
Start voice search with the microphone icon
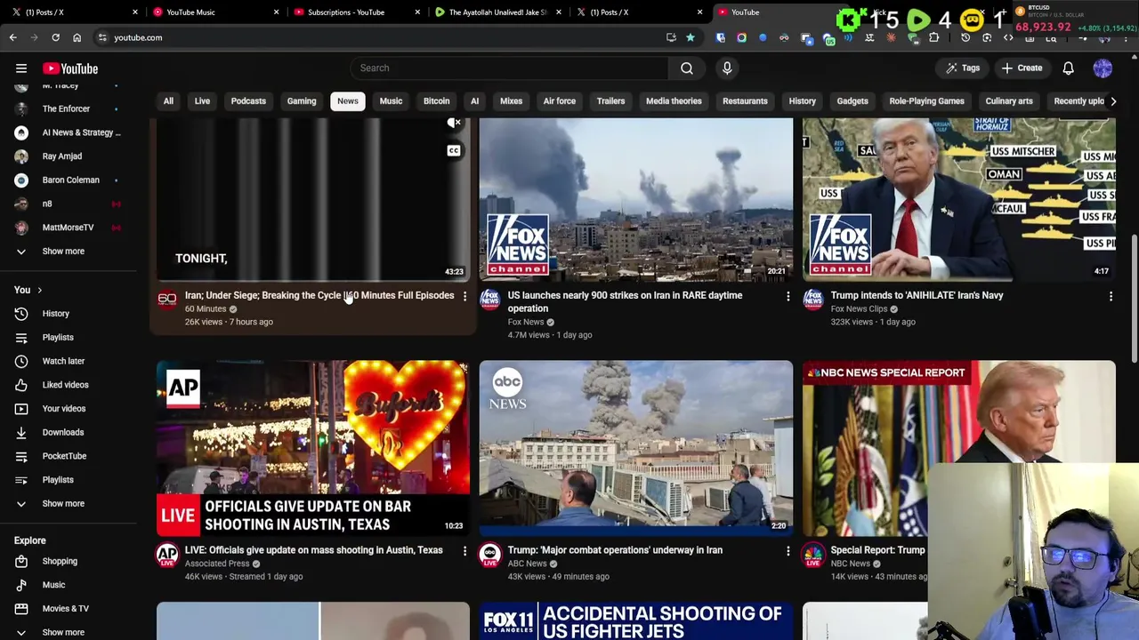[x=727, y=68]
